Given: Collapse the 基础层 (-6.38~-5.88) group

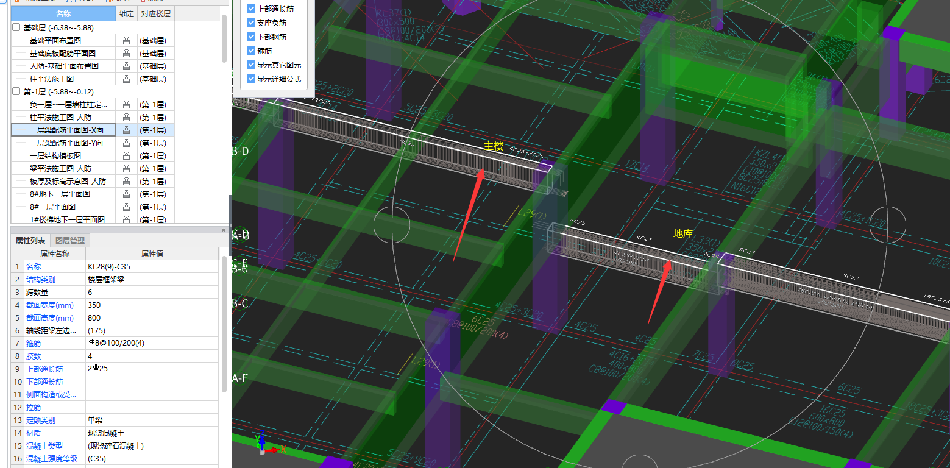Looking at the screenshot, I should click(x=16, y=28).
